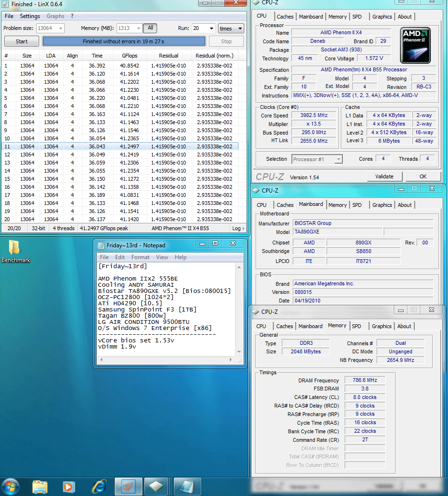Activate the Notepad taskbar icon
The image size is (448, 496).
pos(187,486)
